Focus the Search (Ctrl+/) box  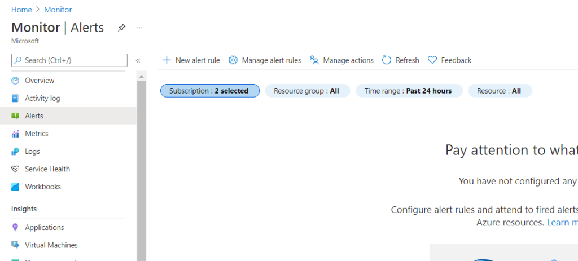(69, 60)
